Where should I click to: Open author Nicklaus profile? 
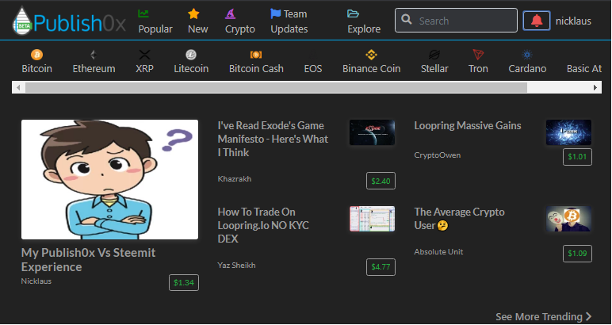coord(36,281)
